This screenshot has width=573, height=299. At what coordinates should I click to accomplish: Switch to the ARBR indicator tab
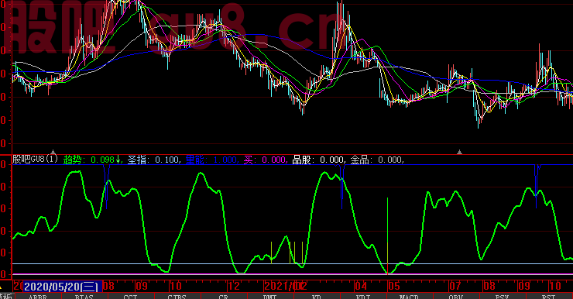pos(38,297)
